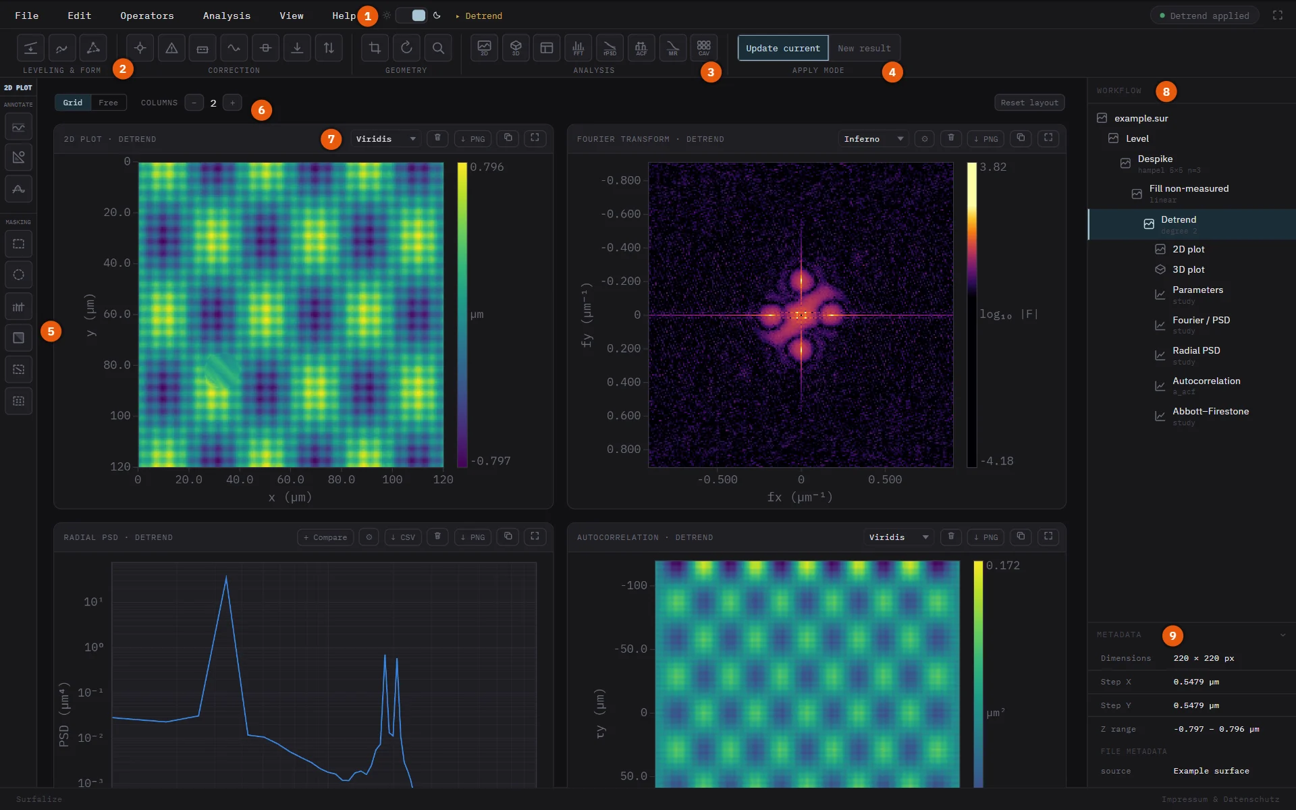Open the rPSD radial PSD tool
1296x810 pixels.
(x=610, y=48)
